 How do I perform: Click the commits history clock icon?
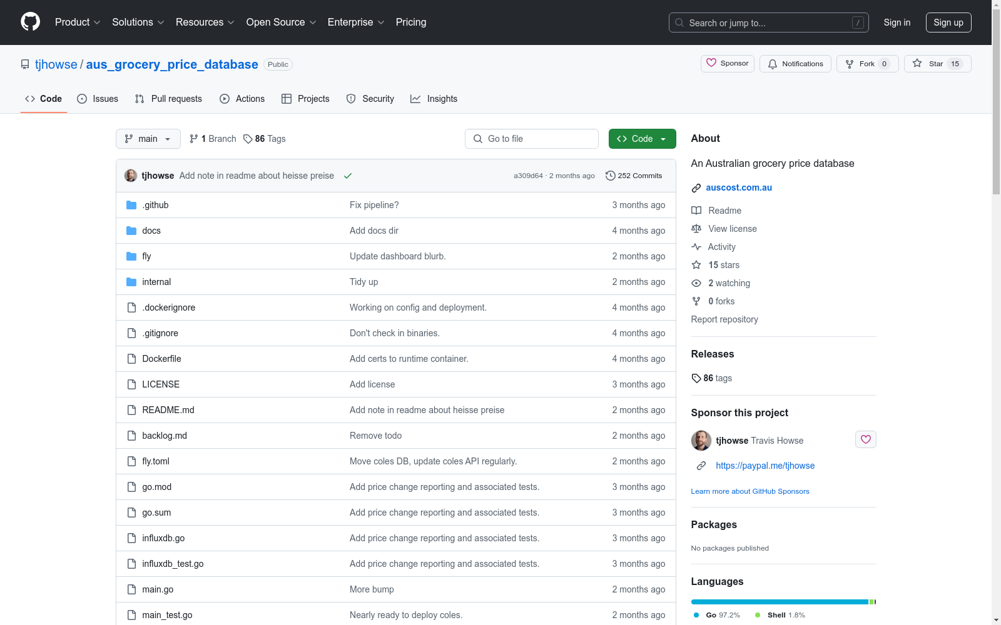(x=611, y=176)
